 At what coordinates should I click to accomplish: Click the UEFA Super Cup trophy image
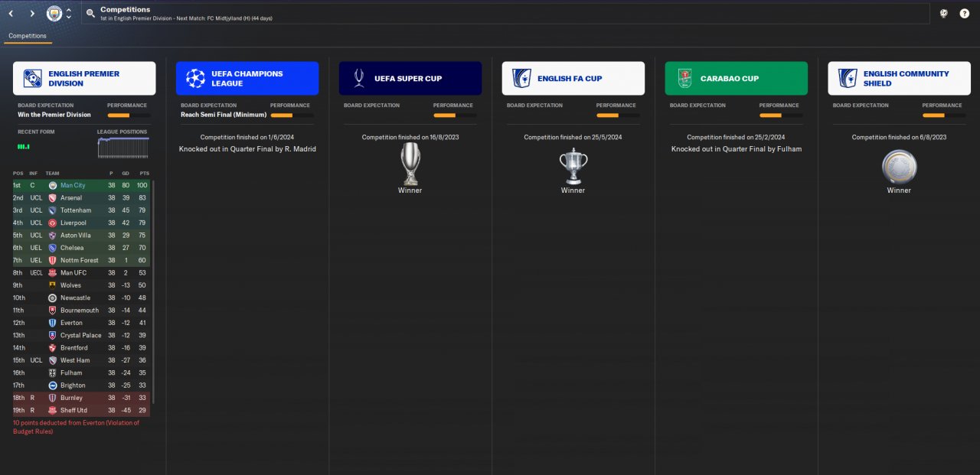tap(410, 164)
